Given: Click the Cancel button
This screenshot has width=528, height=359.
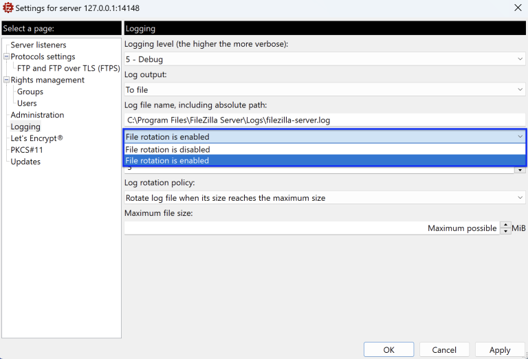Looking at the screenshot, I should 444,350.
